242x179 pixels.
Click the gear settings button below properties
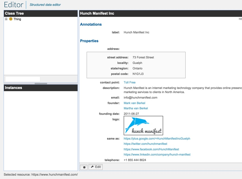click(84, 167)
